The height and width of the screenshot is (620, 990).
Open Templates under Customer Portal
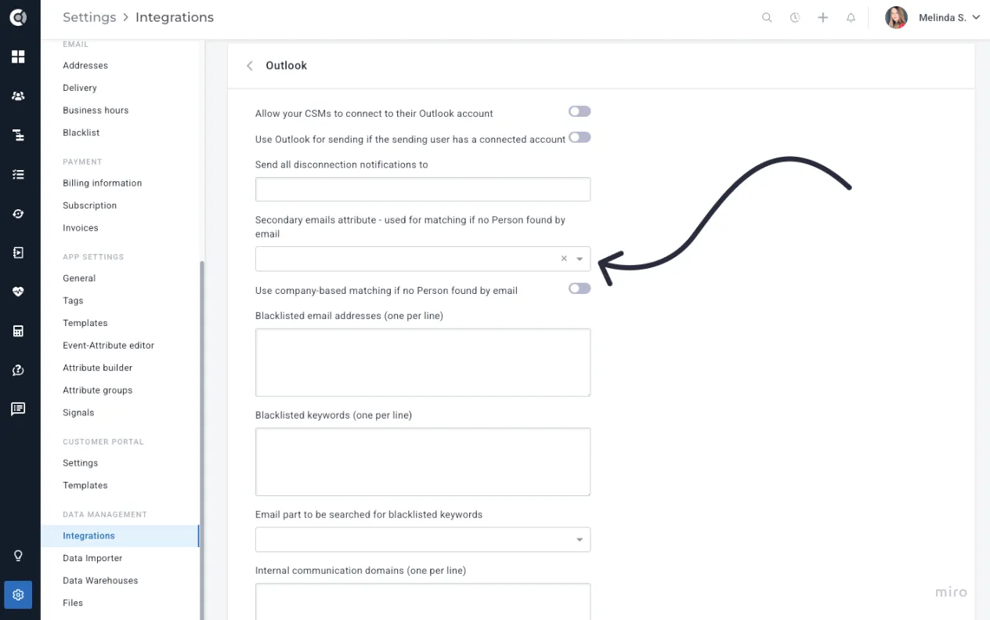pyautogui.click(x=85, y=485)
